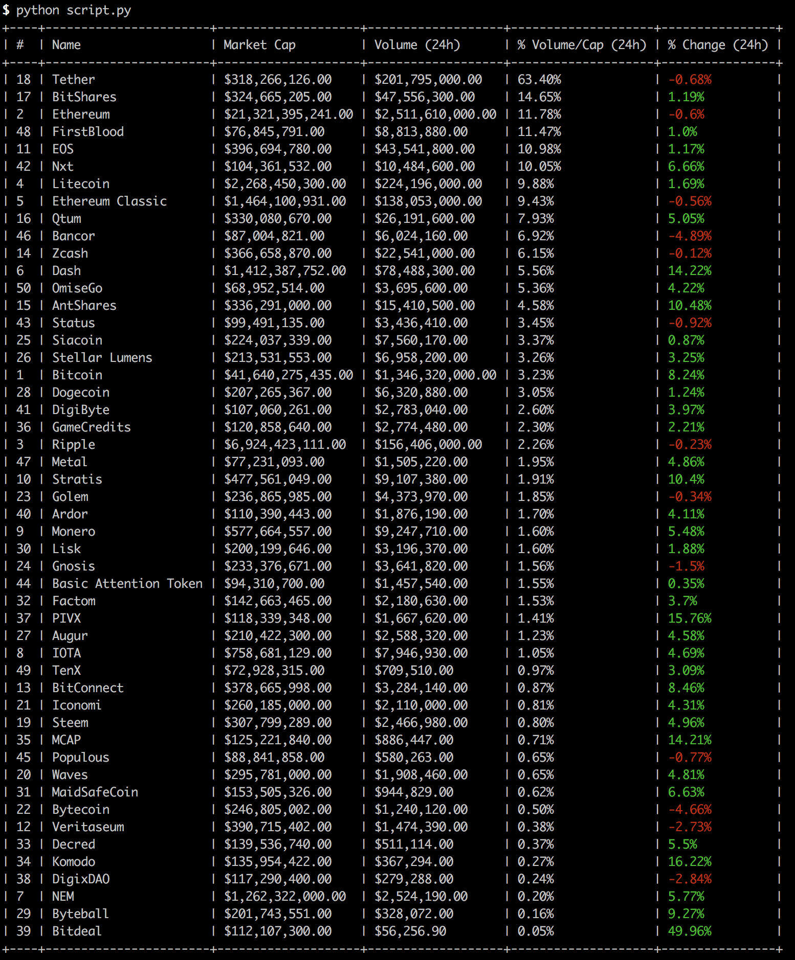Viewport: 795px width, 960px height.
Task: Click the 'python script.py' command text
Action: click(x=74, y=10)
